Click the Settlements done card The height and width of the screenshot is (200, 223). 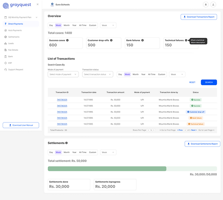[69, 184]
